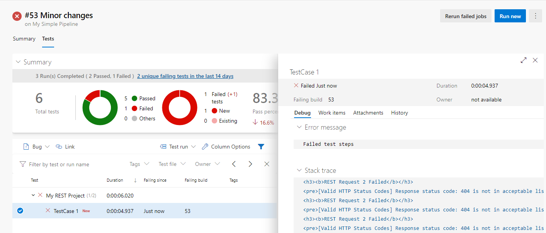Open unique failing tests link
Image resolution: width=546 pixels, height=233 pixels.
(x=185, y=76)
